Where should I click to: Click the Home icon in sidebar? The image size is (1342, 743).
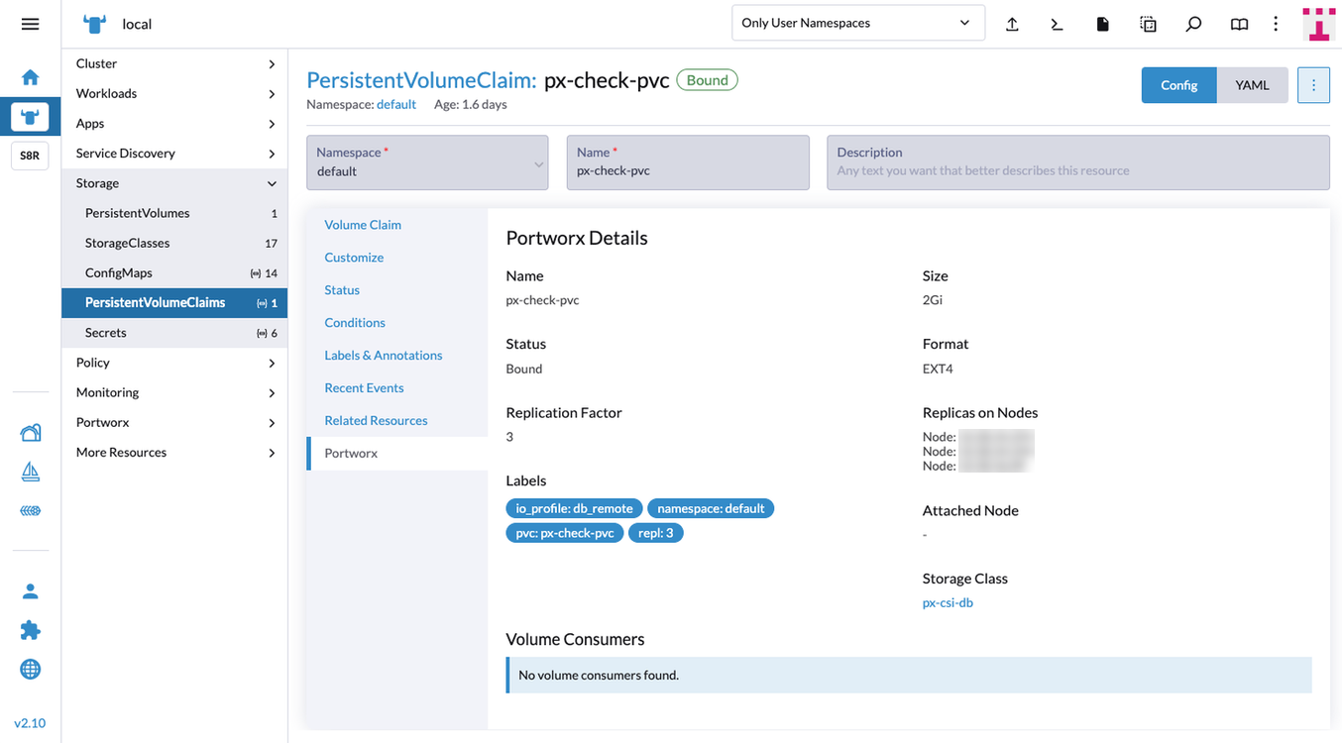click(x=30, y=77)
